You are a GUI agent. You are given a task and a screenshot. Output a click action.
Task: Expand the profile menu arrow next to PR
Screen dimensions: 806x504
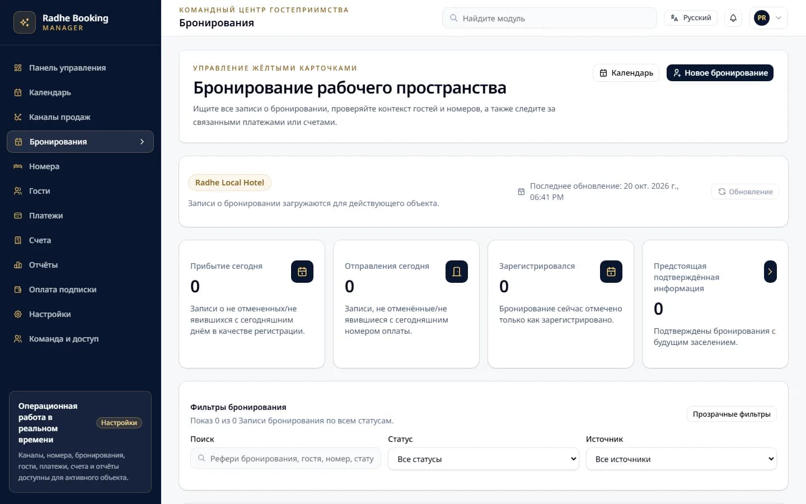pyautogui.click(x=779, y=18)
